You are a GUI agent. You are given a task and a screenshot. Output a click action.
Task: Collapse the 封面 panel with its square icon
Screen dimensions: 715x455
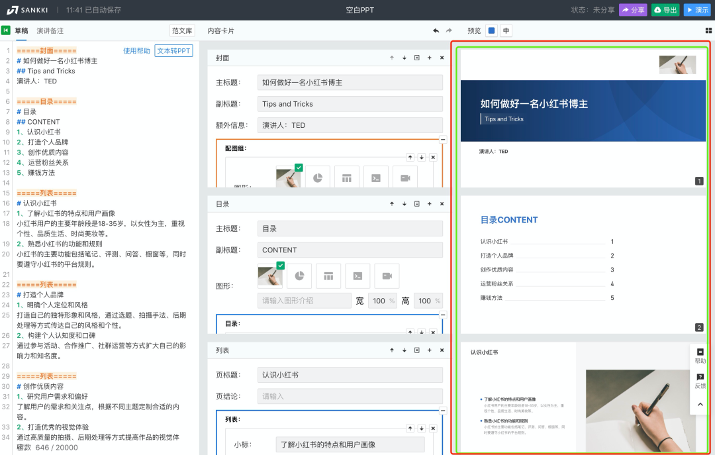tap(416, 58)
